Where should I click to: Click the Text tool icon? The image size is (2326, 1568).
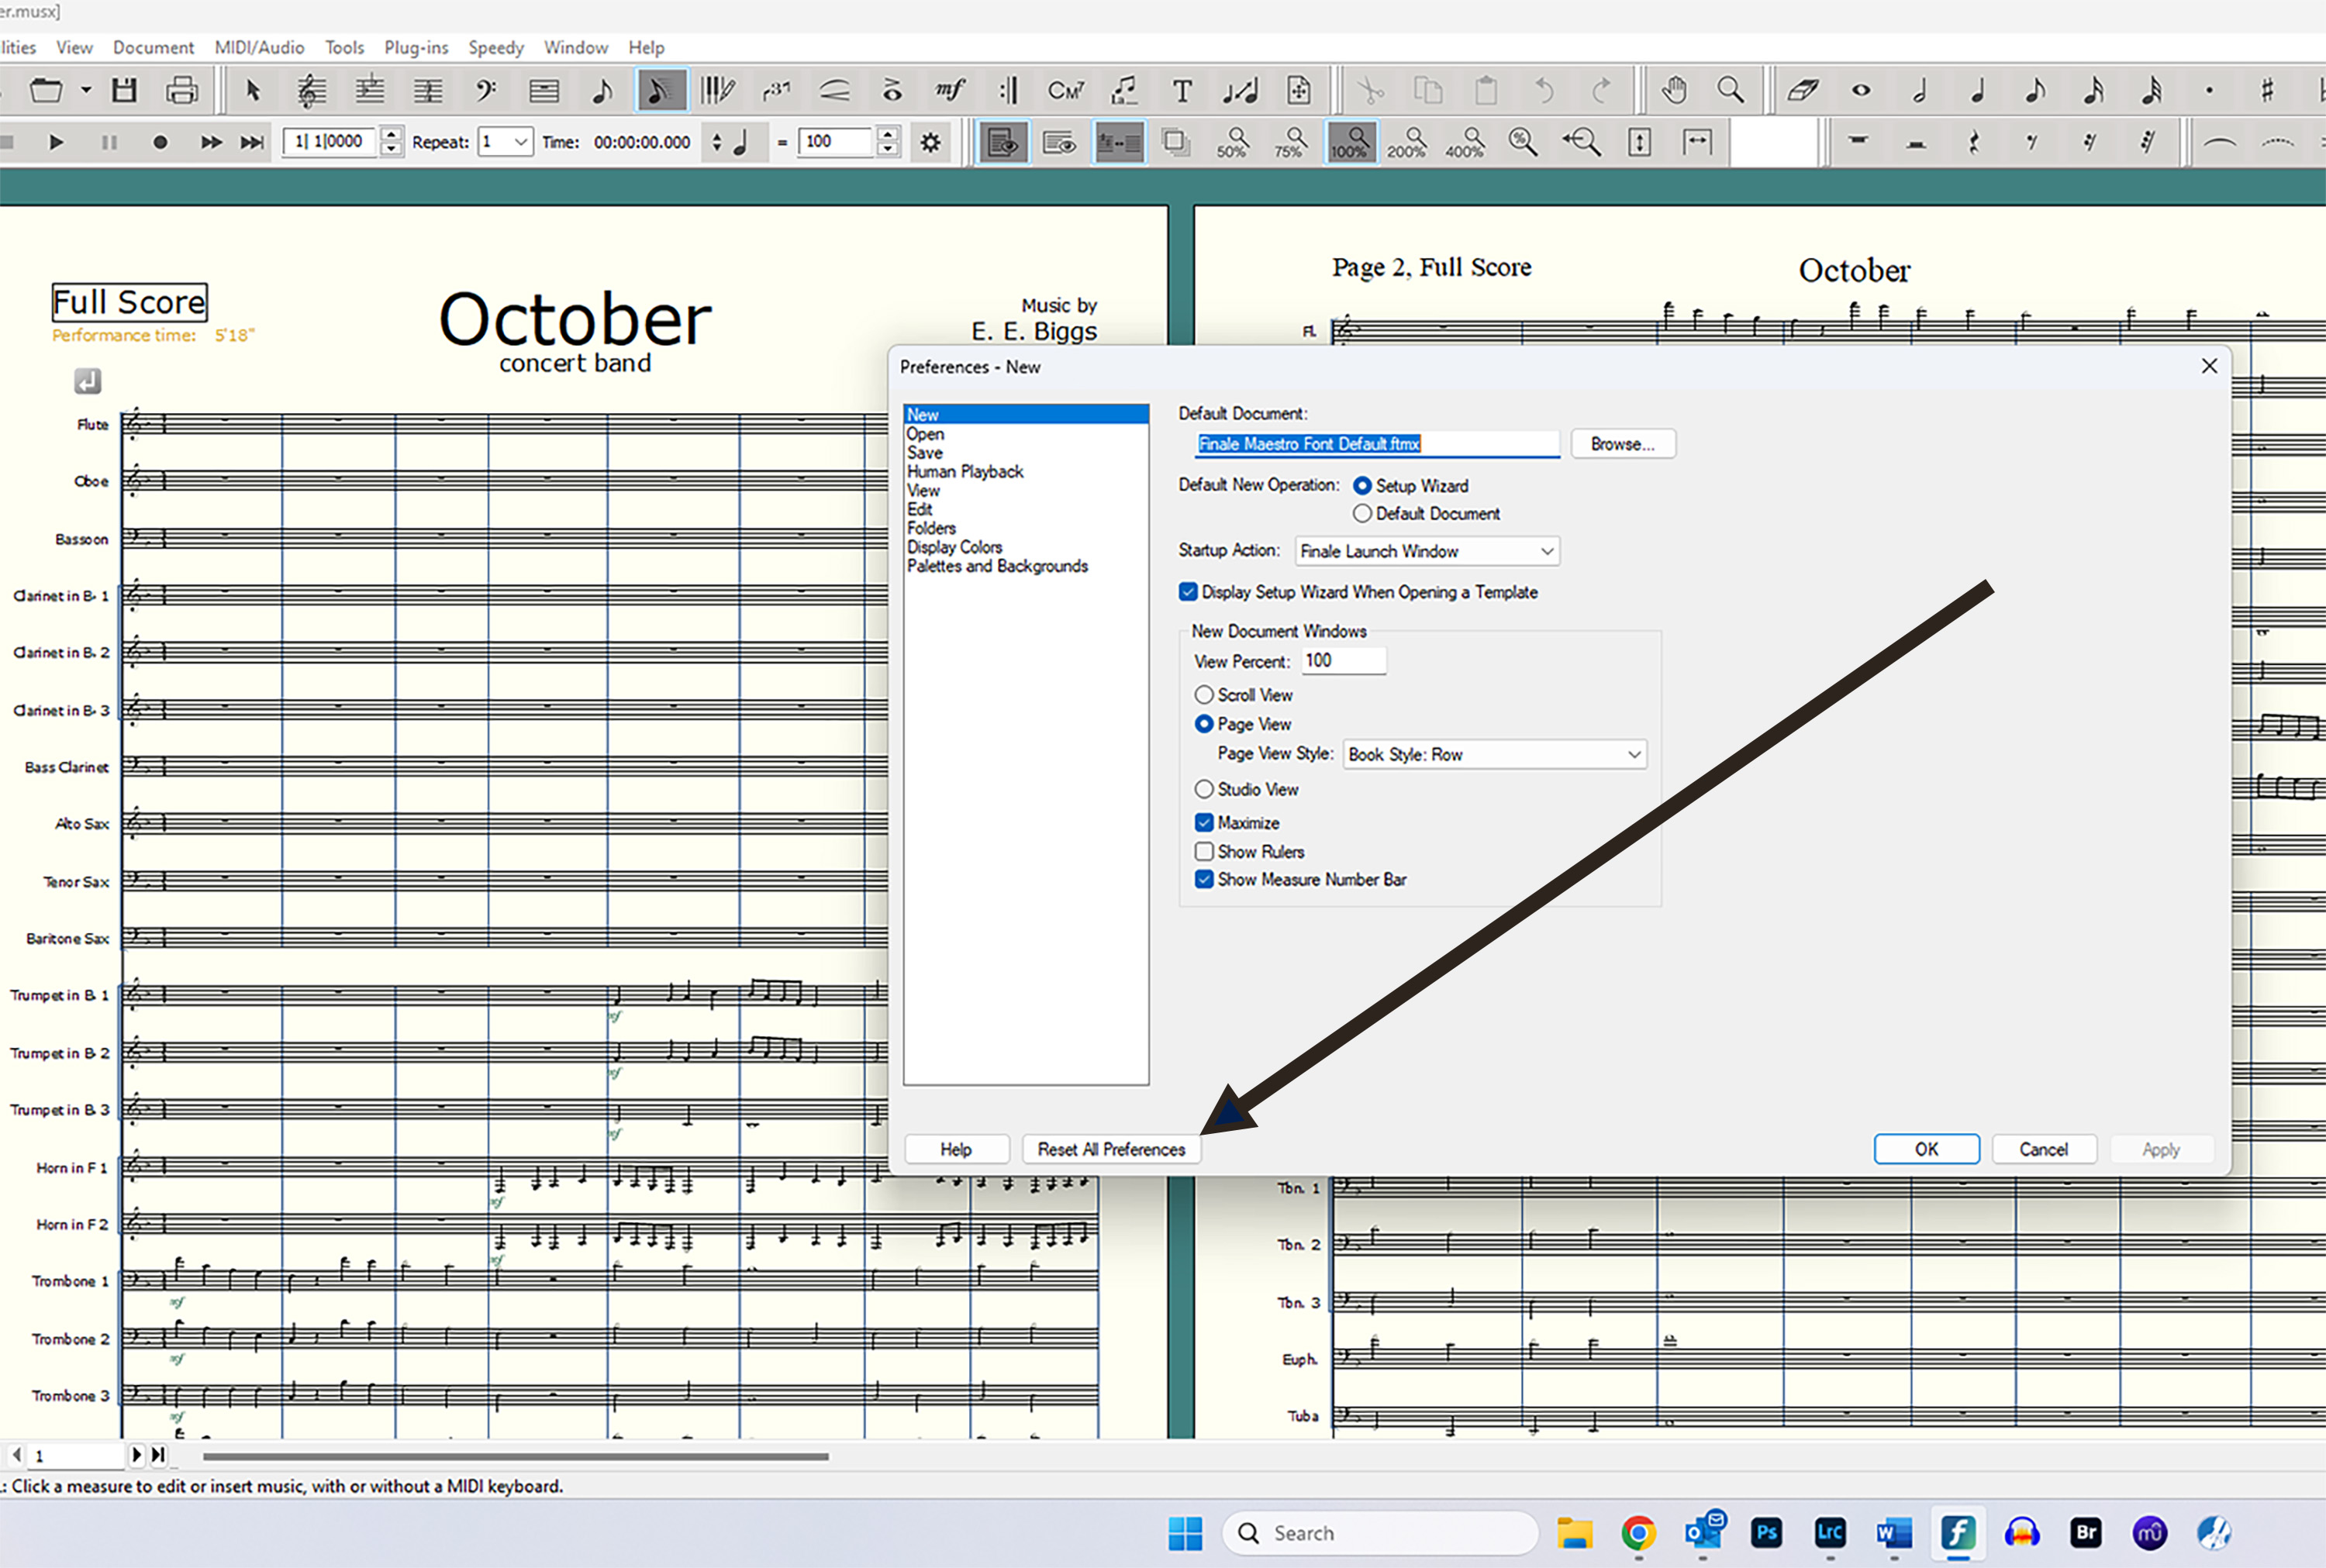point(1182,91)
